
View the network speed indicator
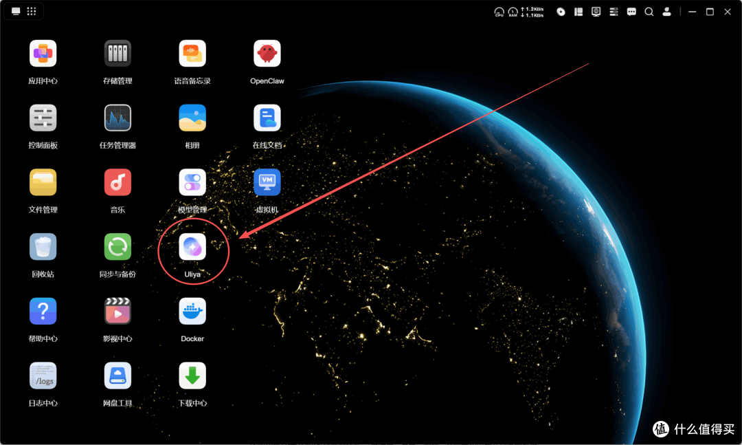coord(532,12)
